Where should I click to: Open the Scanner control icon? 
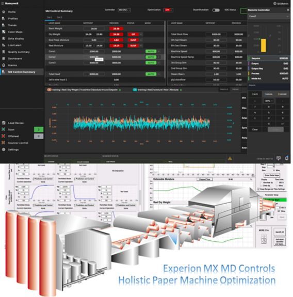click(x=4, y=143)
